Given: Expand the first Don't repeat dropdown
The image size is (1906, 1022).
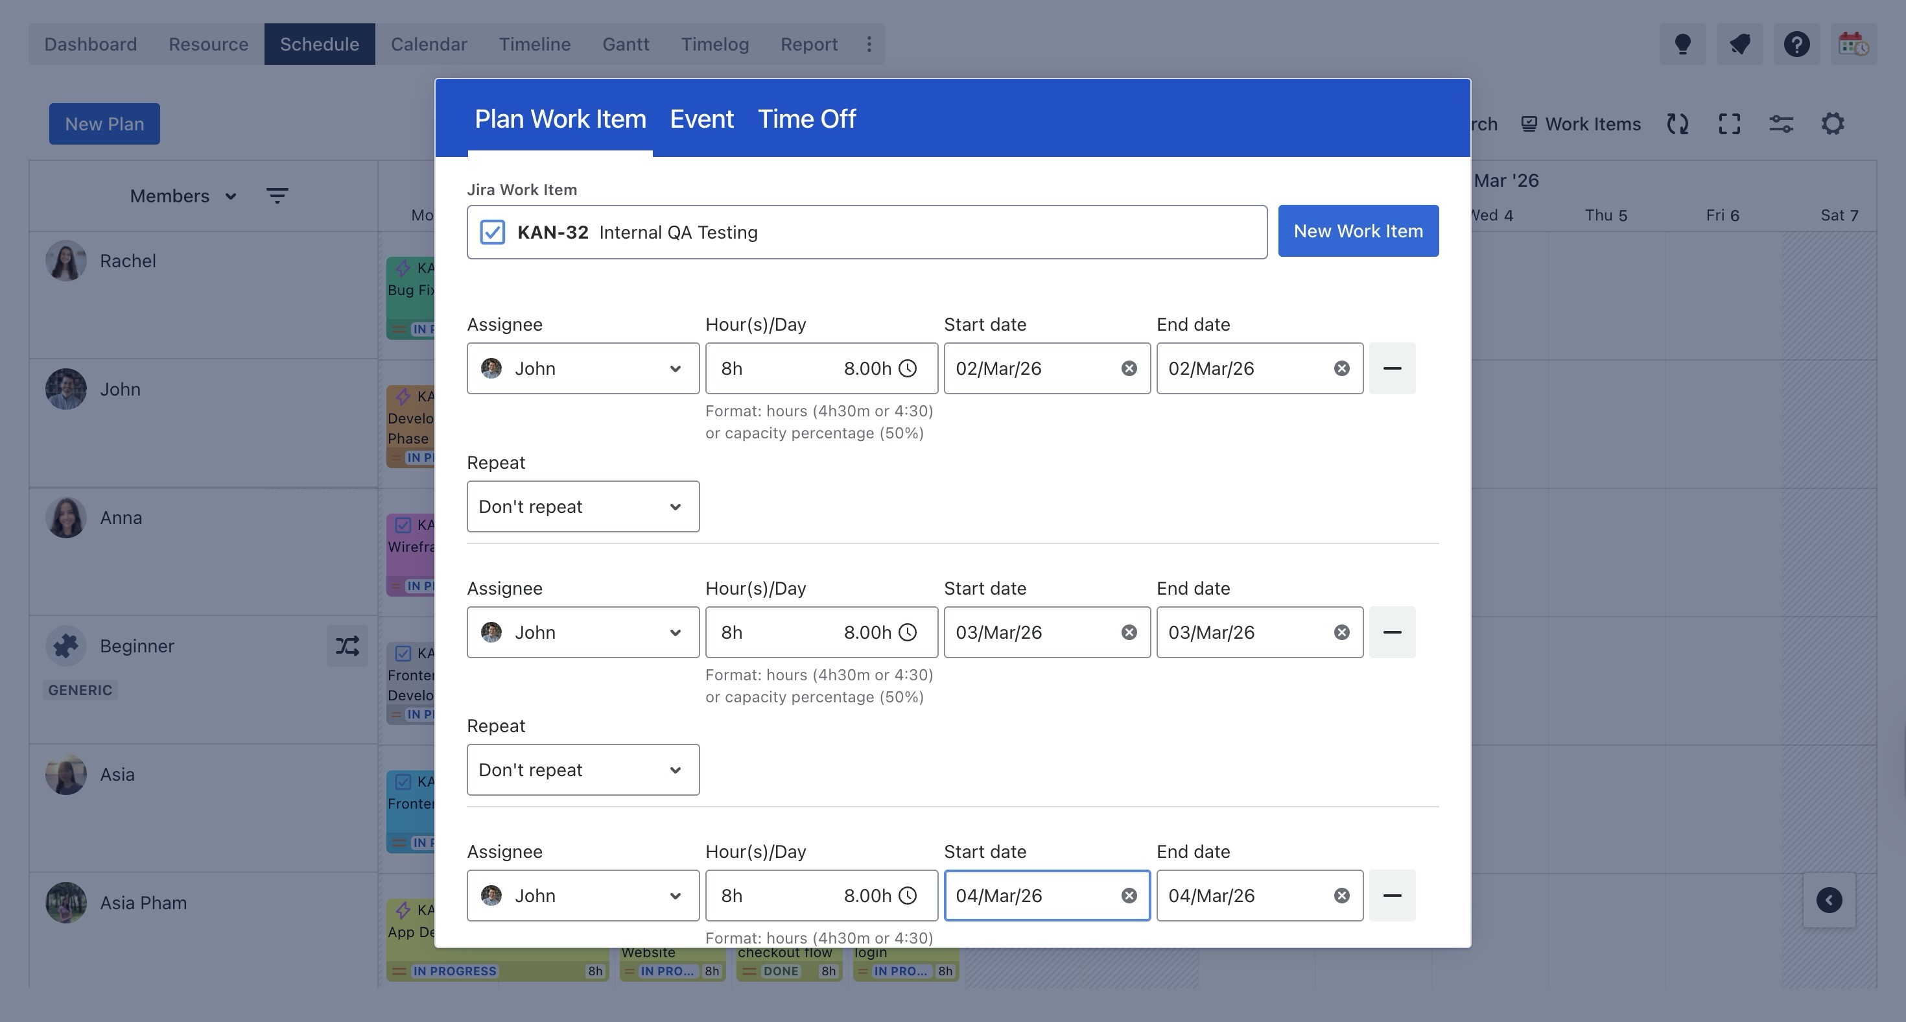Looking at the screenshot, I should pyautogui.click(x=582, y=507).
